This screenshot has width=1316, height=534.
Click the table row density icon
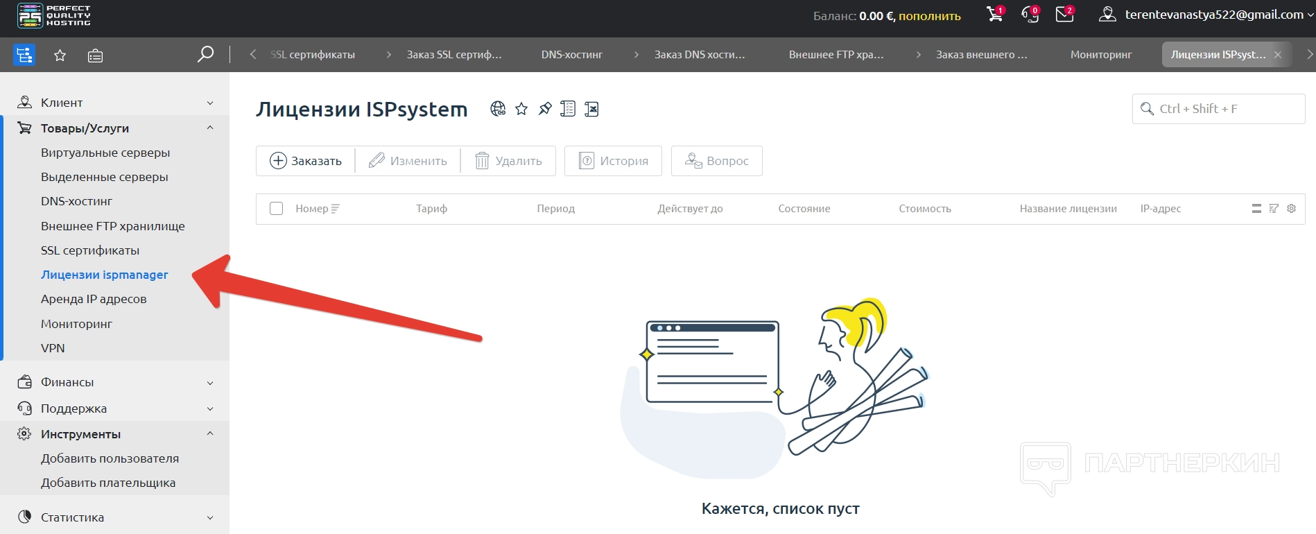coord(1256,209)
